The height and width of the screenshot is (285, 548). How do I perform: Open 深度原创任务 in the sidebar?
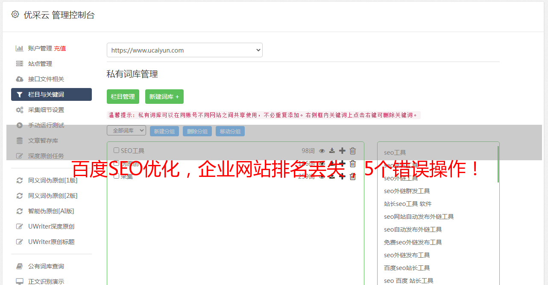pos(46,156)
